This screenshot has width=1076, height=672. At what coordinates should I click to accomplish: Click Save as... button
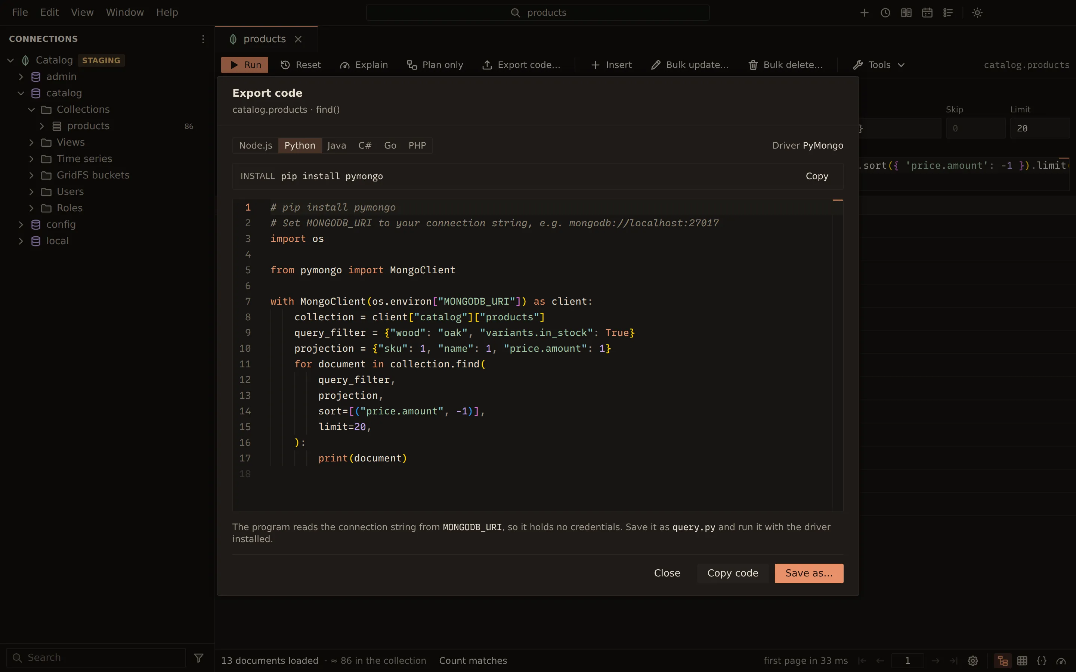tap(809, 573)
